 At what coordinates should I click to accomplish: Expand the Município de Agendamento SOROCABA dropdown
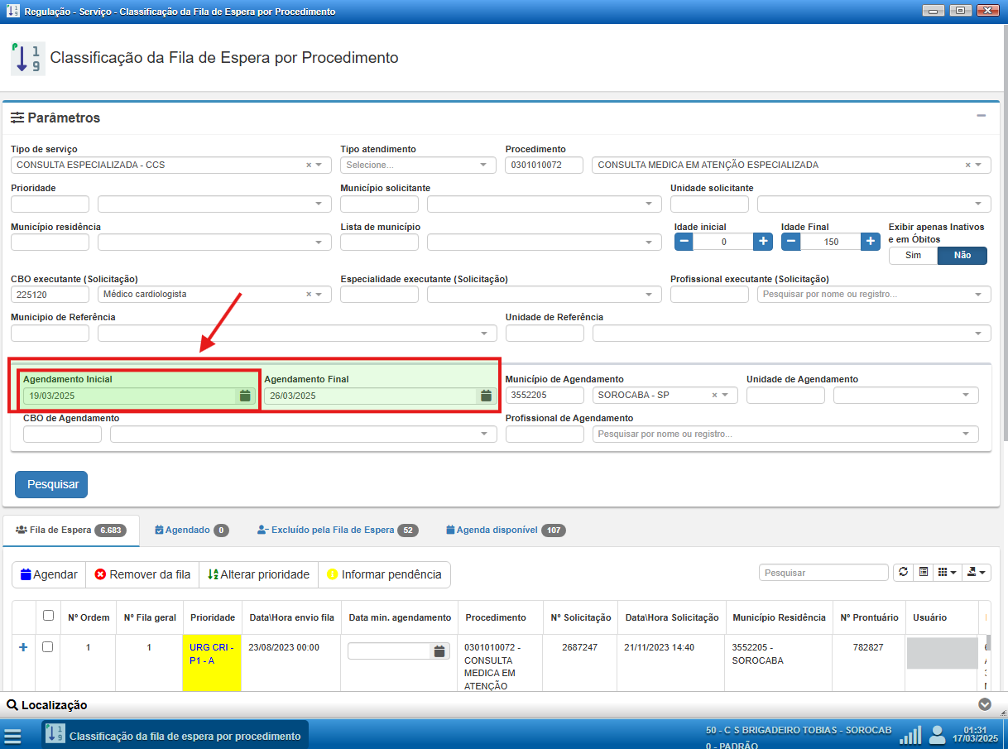[726, 396]
